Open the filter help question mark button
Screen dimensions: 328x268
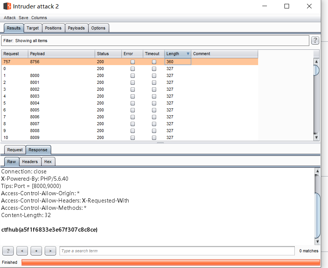pos(315,40)
